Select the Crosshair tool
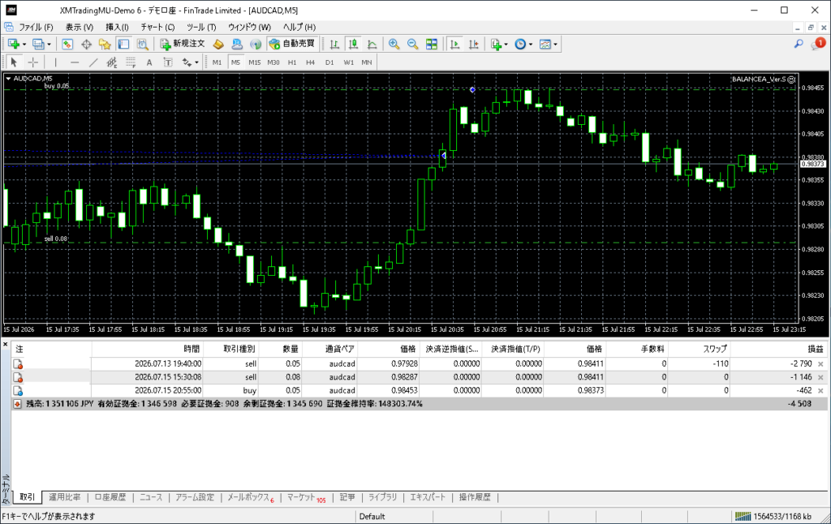The width and height of the screenshot is (831, 524). point(32,62)
